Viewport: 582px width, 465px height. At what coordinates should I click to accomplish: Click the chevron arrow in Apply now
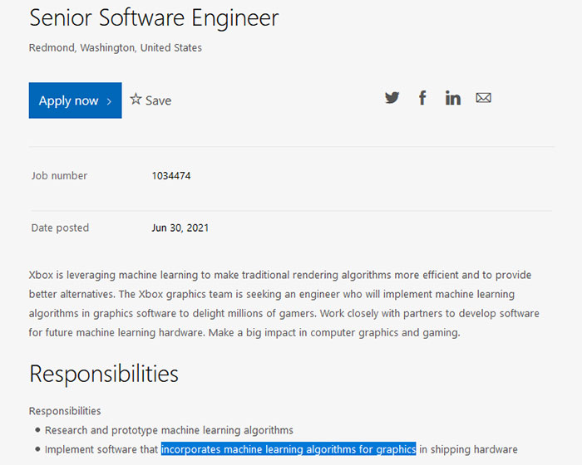tap(109, 101)
